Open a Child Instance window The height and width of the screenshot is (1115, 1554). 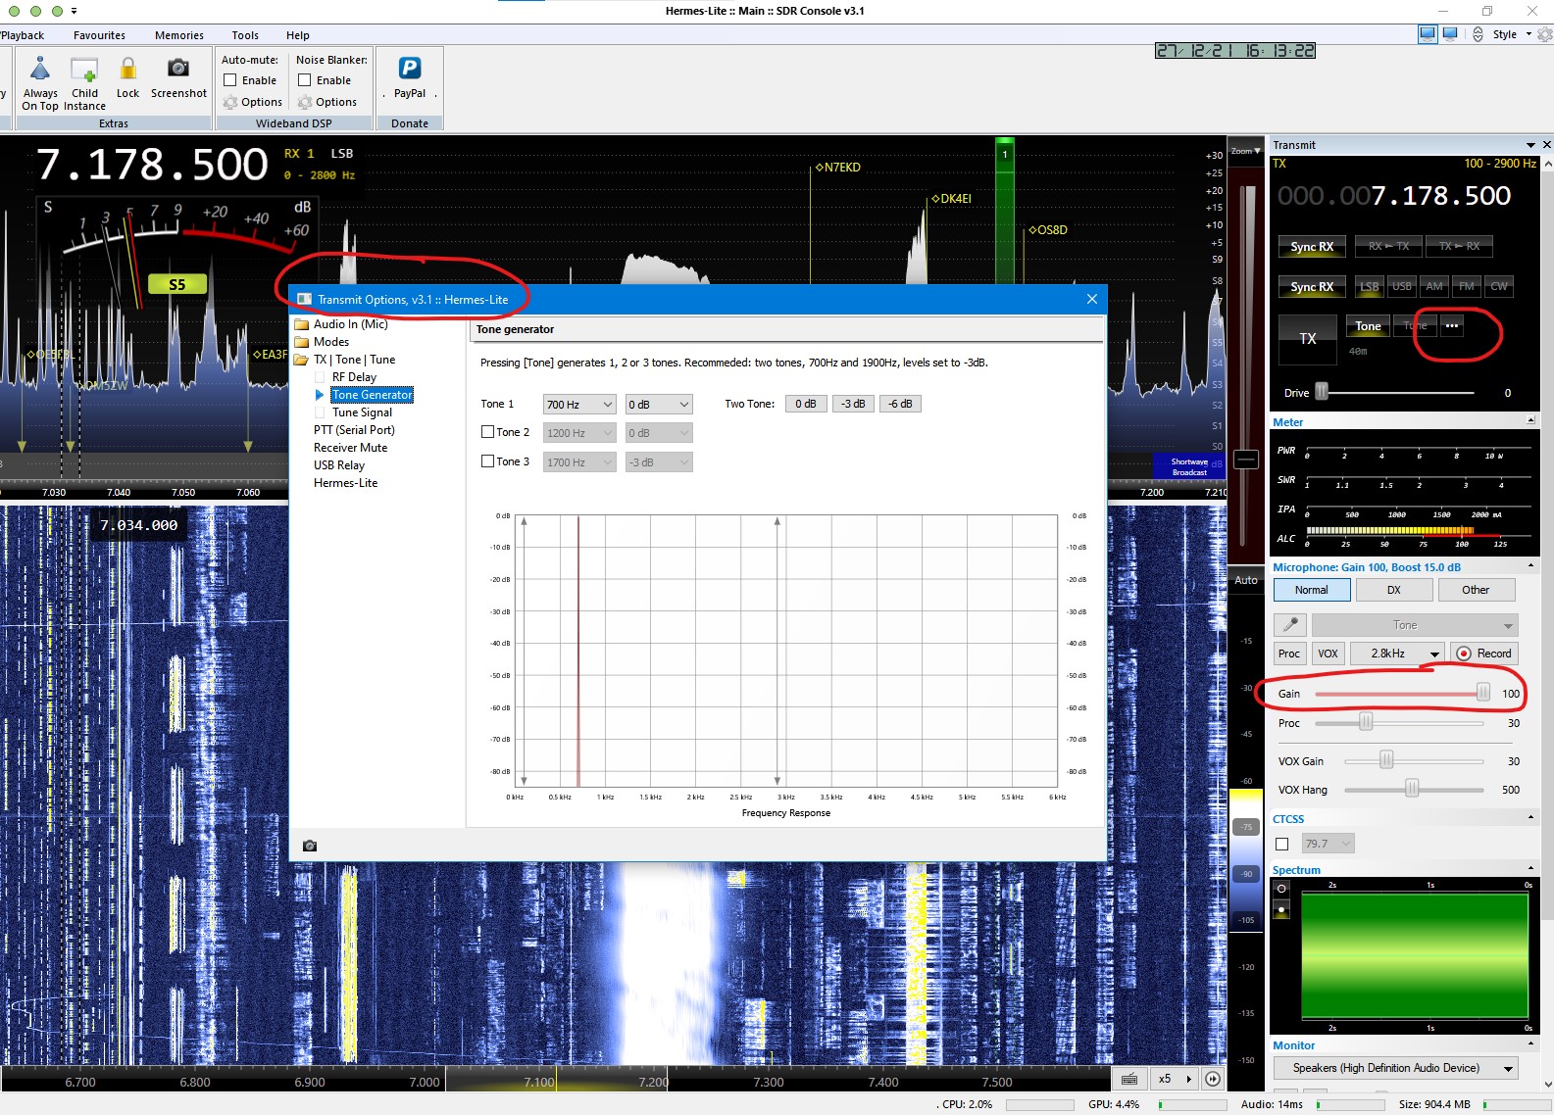point(84,71)
